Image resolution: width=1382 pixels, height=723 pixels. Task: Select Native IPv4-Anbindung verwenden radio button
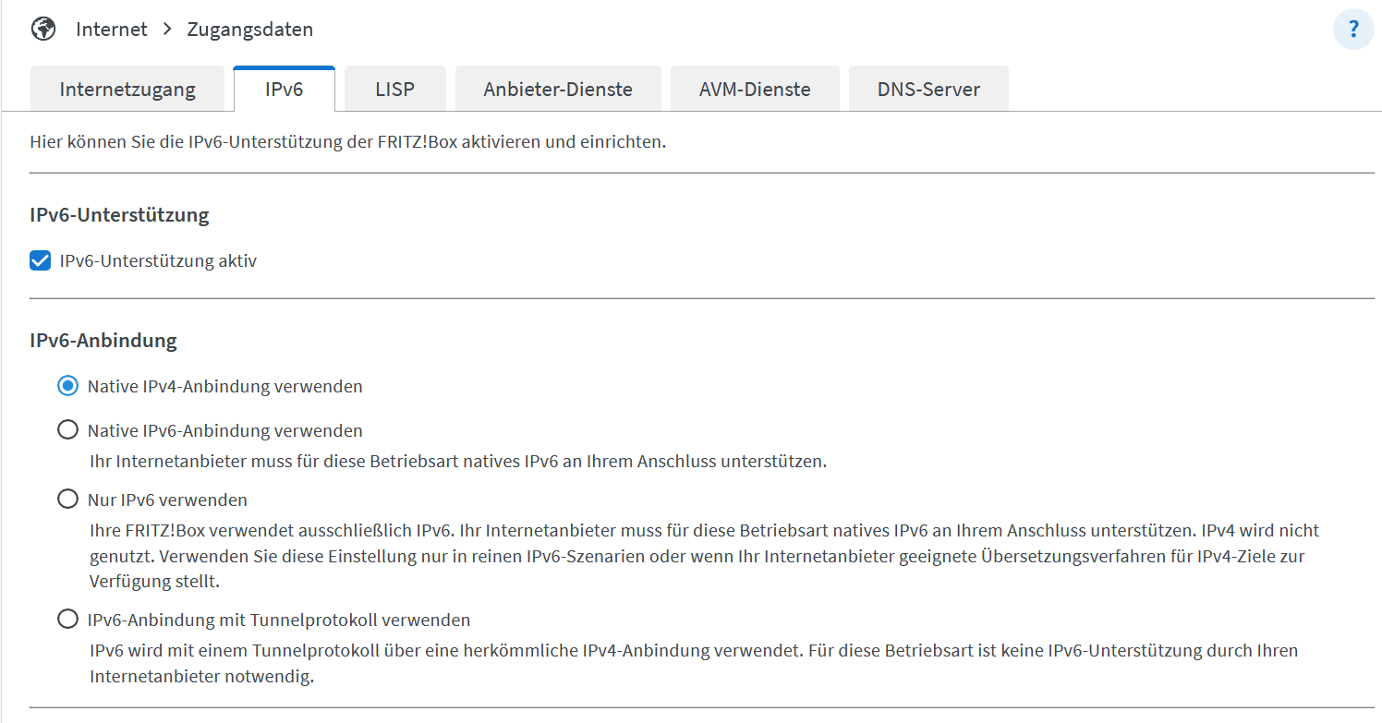pyautogui.click(x=67, y=386)
